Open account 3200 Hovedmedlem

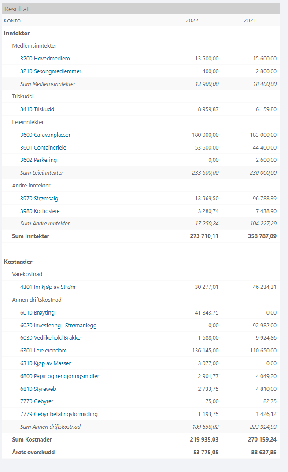coord(45,58)
